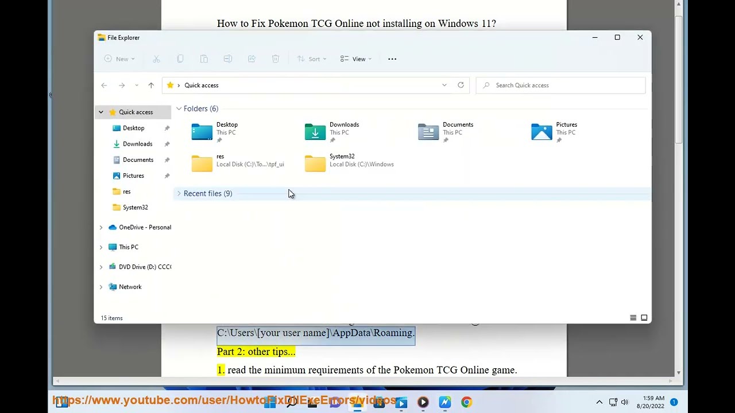735x413 pixels.
Task: Expand the OneDrive - Personal node
Action: (x=101, y=228)
